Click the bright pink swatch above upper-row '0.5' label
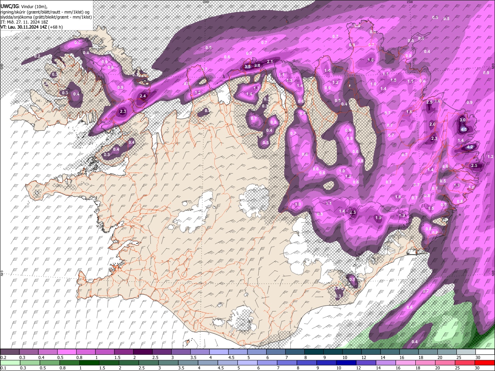The height and width of the screenshot is (371, 495). coord(67,352)
